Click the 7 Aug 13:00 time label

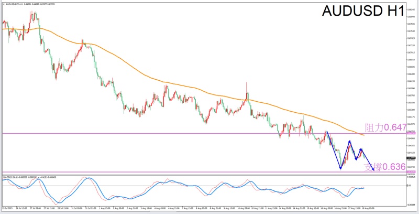point(188,208)
